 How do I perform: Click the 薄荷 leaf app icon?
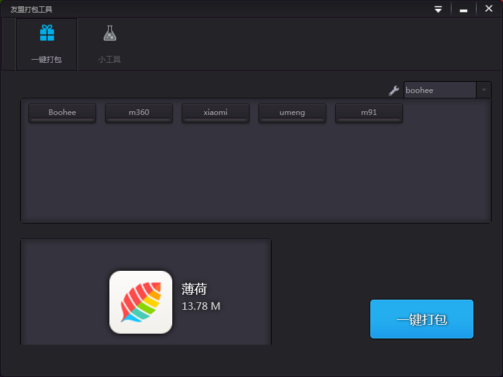[141, 302]
